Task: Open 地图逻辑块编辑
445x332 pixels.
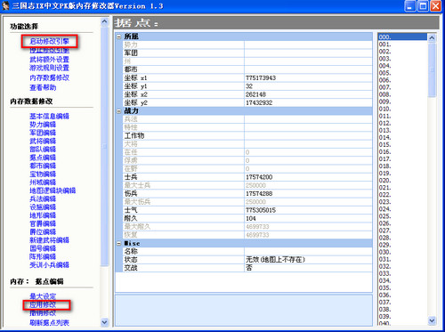Action: (x=53, y=190)
